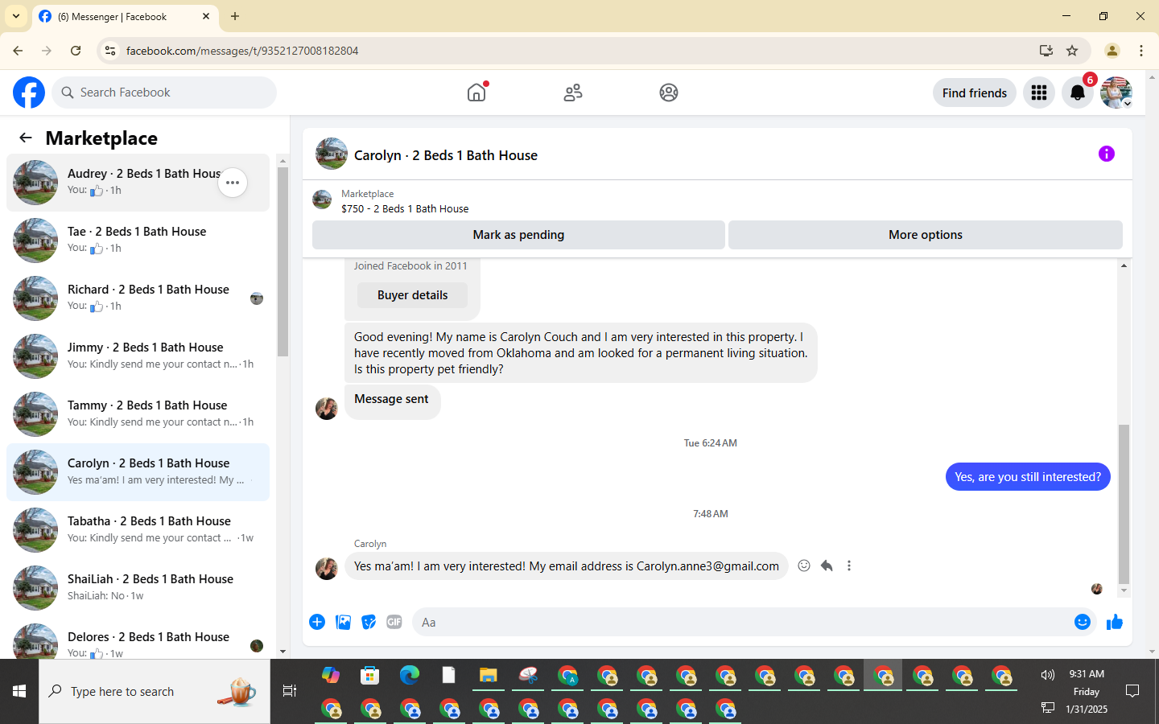Click down arrow of chat messages scrollbar
The image size is (1159, 724).
pyautogui.click(x=1124, y=590)
